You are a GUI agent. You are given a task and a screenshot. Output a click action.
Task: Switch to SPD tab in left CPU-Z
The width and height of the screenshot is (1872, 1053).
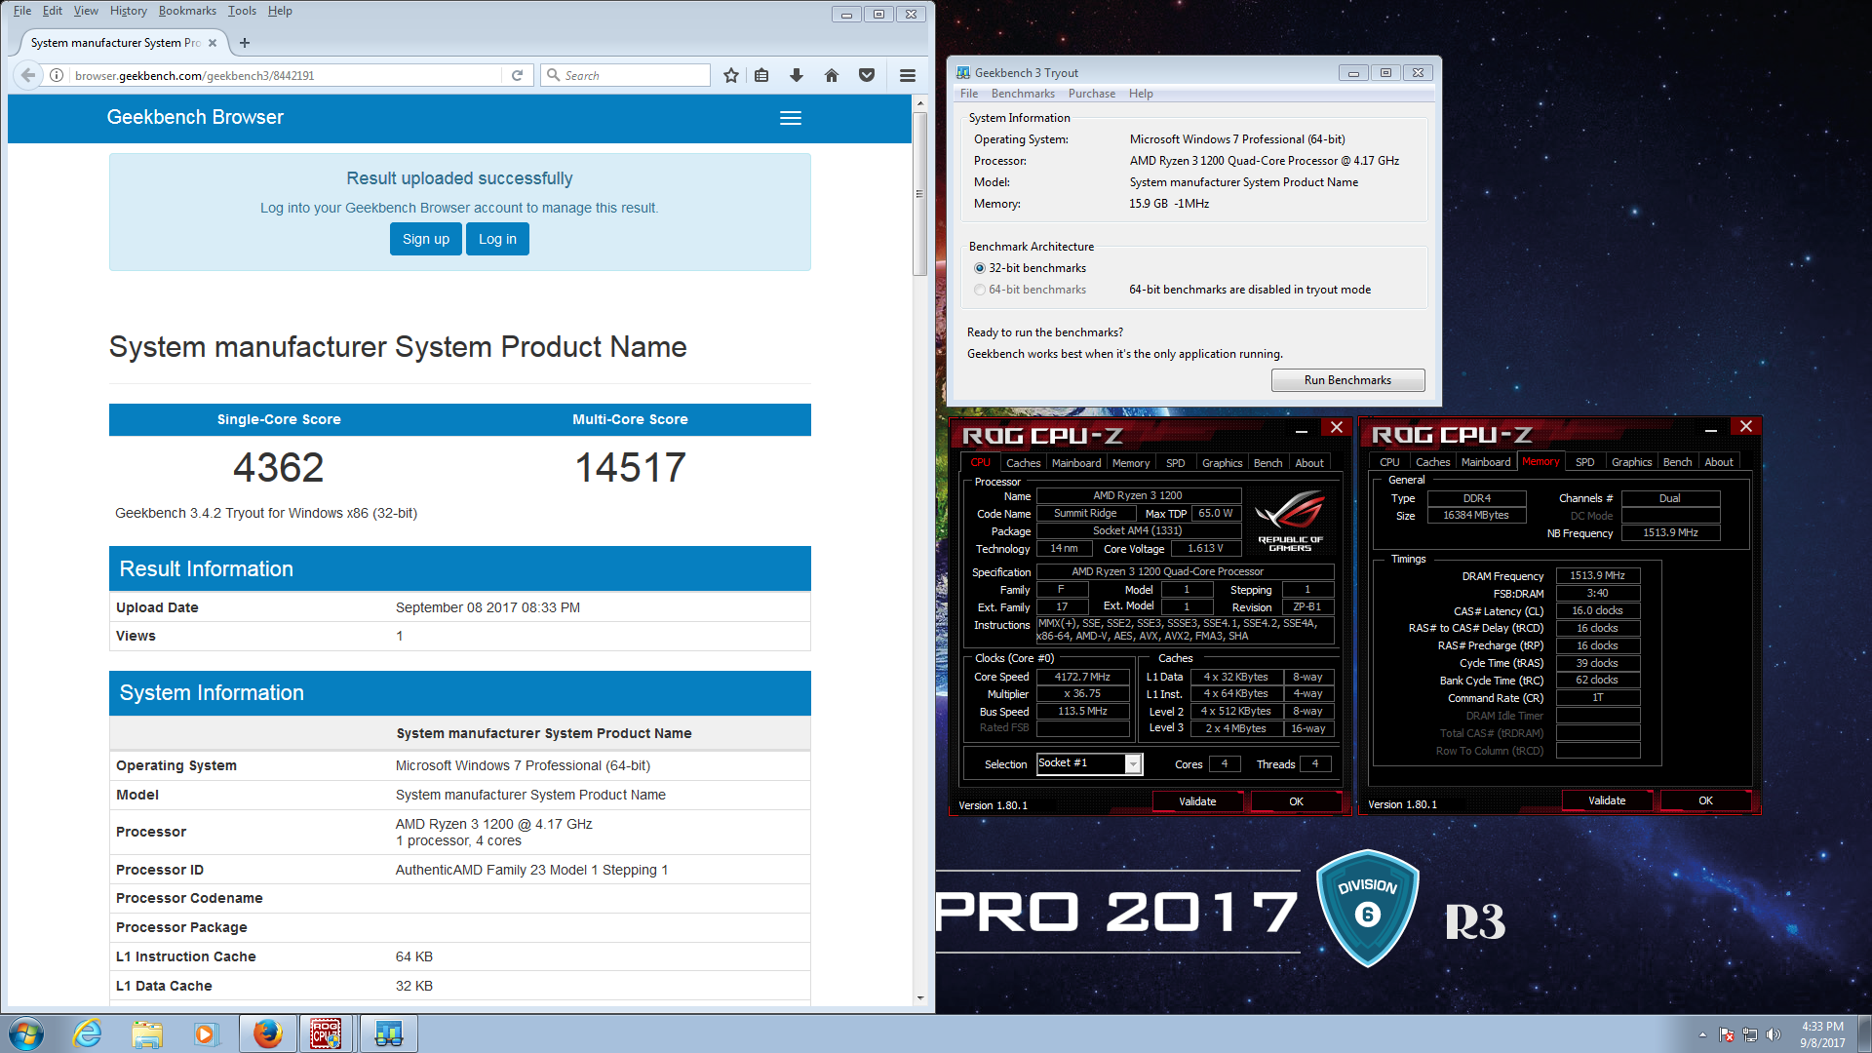(1176, 463)
